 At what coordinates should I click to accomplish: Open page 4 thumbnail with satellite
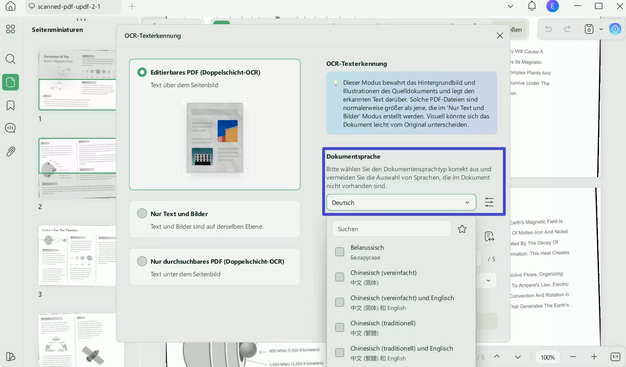click(77, 340)
